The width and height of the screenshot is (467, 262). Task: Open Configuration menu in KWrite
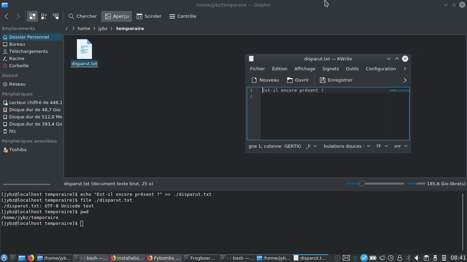pyautogui.click(x=381, y=69)
